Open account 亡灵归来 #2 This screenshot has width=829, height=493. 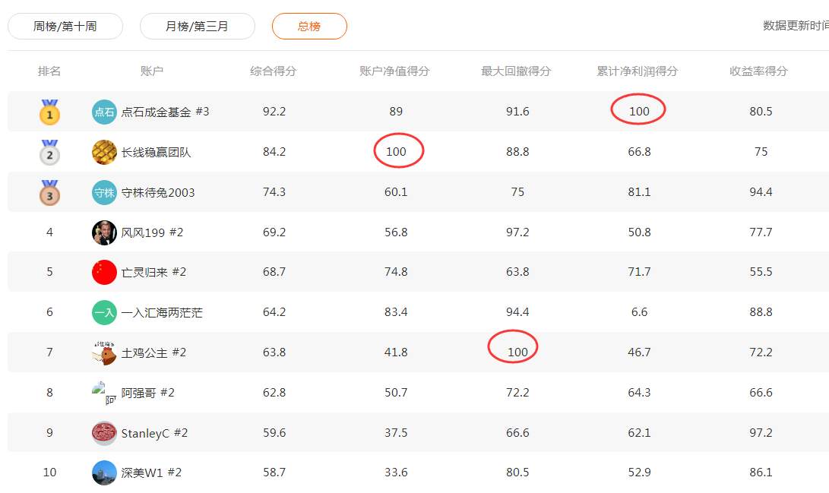coord(153,272)
